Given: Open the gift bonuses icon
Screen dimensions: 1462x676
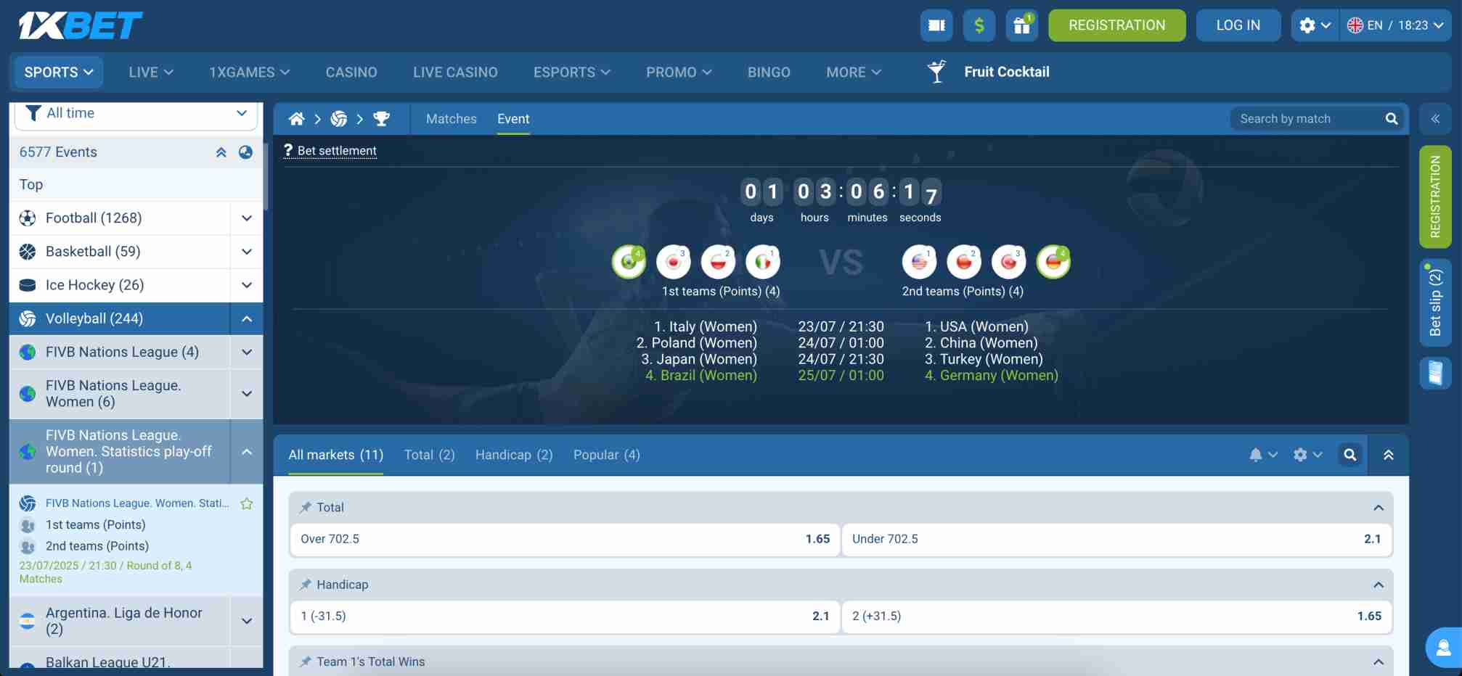Looking at the screenshot, I should coord(1022,25).
